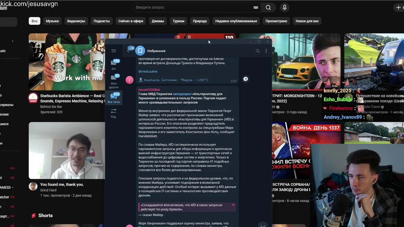Open thumbnail of man in white hoodie
The height and width of the screenshot is (227, 404).
pos(67,150)
